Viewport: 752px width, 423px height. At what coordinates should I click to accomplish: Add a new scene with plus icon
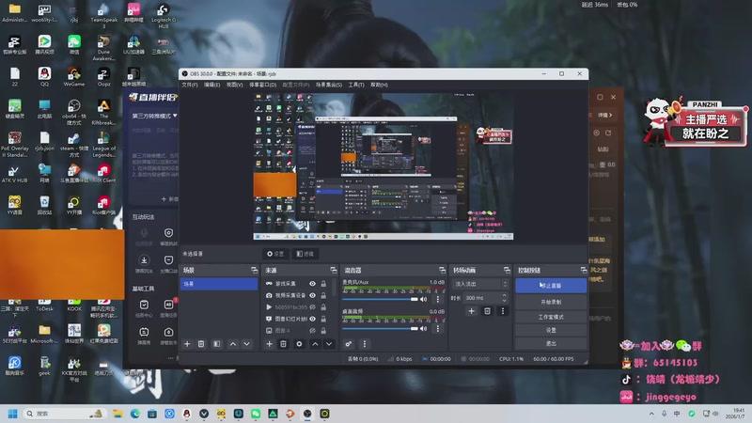[x=187, y=344]
